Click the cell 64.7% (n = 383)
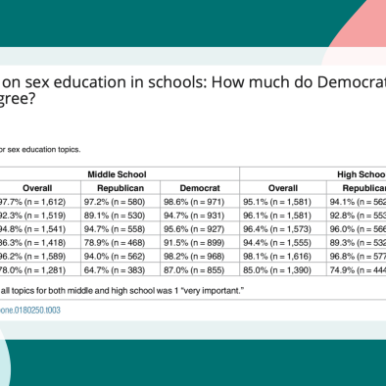This screenshot has width=386, height=386. point(115,270)
